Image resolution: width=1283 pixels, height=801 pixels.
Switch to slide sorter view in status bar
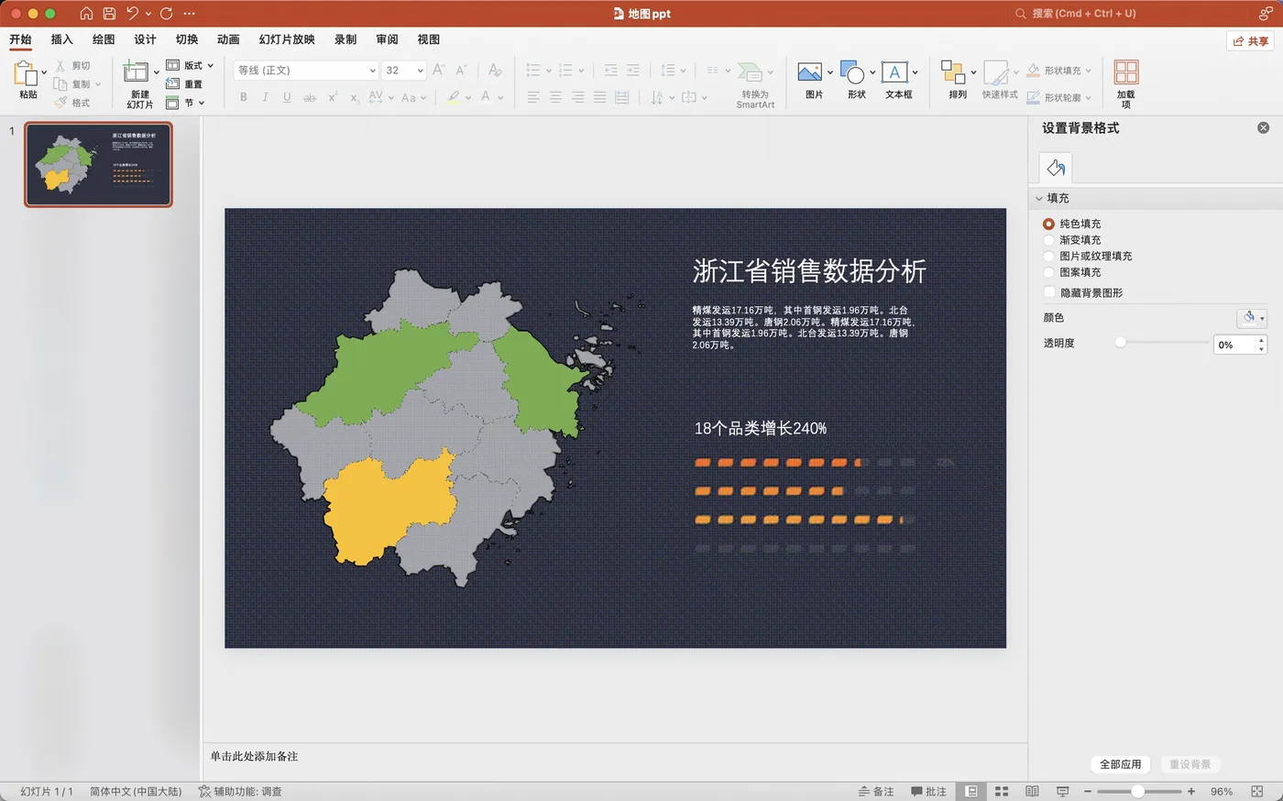(x=1002, y=791)
